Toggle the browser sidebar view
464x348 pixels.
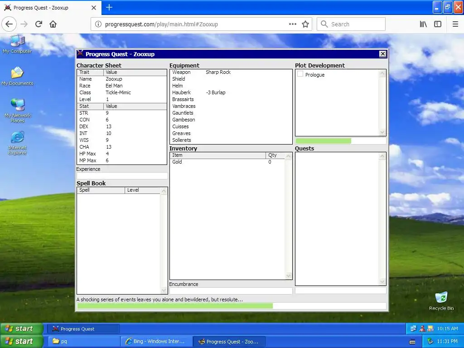tap(438, 24)
